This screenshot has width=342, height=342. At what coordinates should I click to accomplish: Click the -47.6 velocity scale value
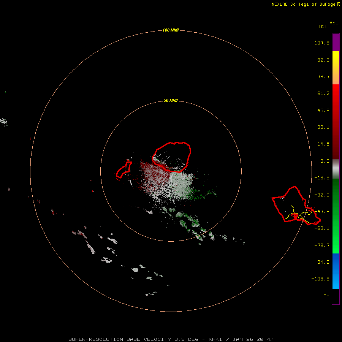click(322, 212)
